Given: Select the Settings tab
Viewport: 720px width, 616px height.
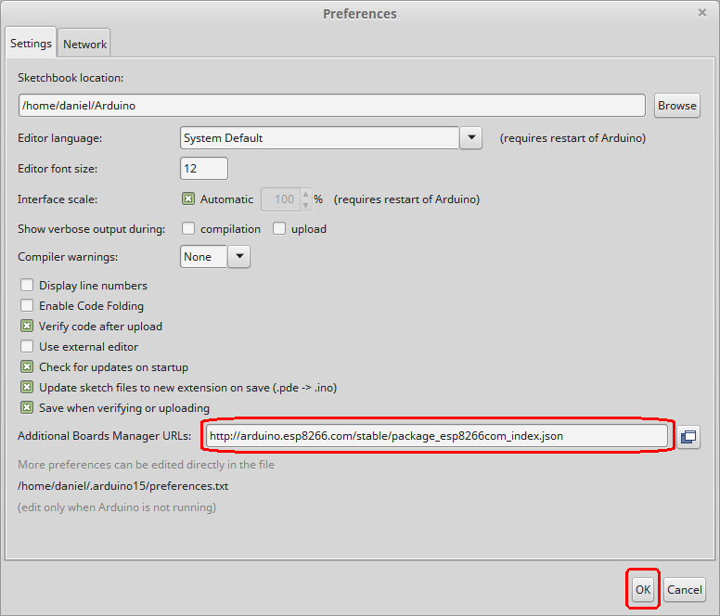Looking at the screenshot, I should pos(31,44).
